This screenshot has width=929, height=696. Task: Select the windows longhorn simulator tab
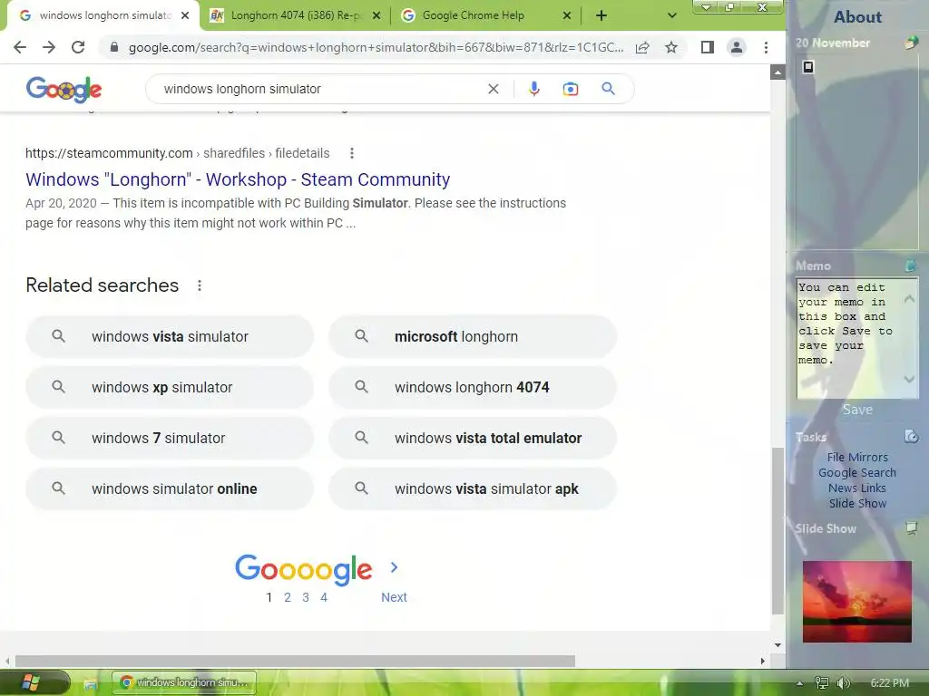[100, 15]
